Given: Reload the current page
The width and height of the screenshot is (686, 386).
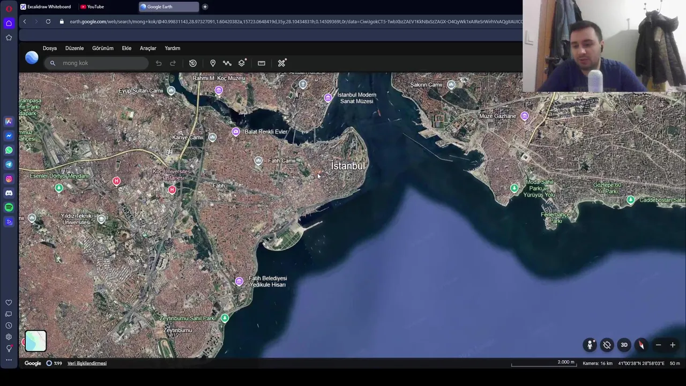Looking at the screenshot, I should click(48, 21).
